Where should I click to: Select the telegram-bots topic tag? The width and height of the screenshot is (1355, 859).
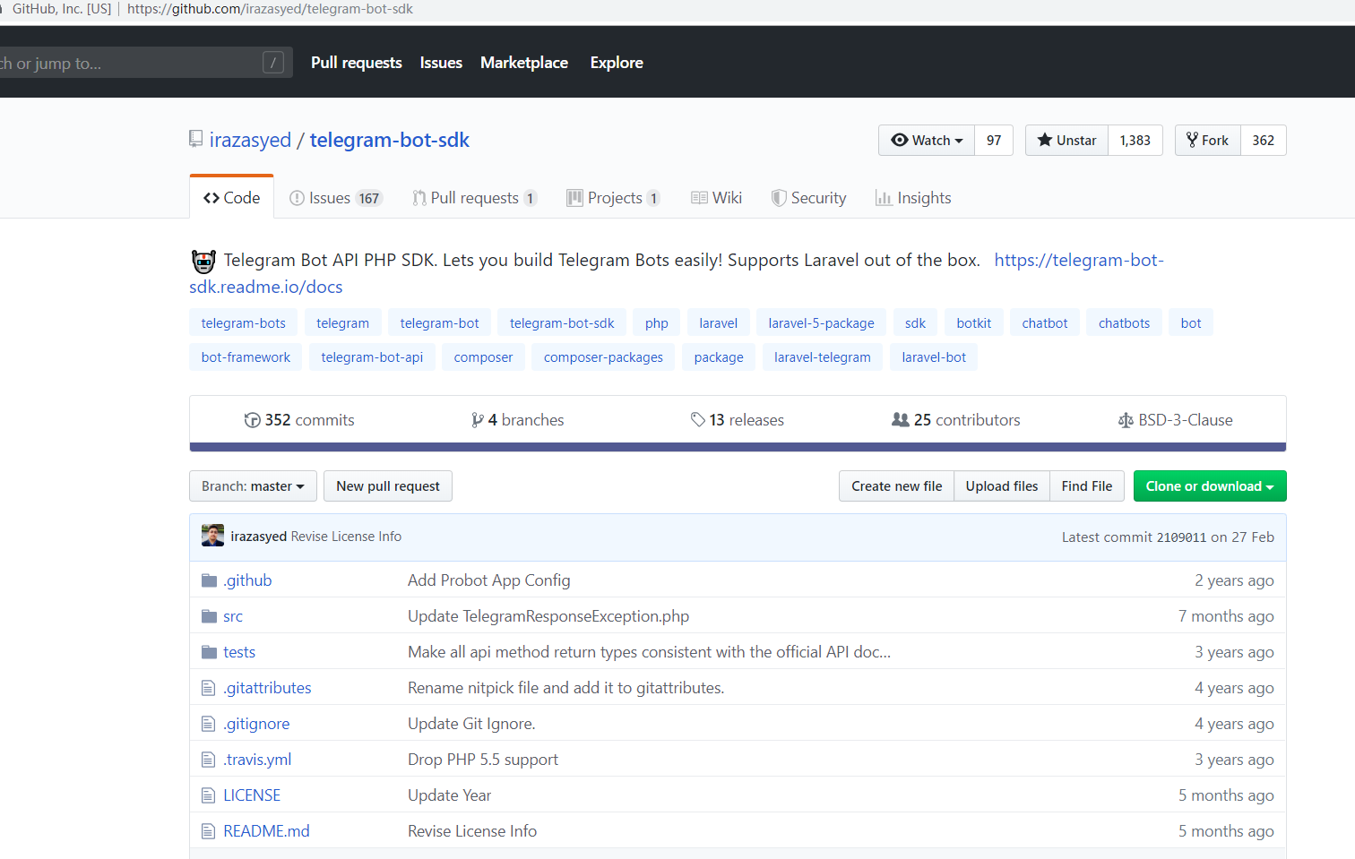(244, 323)
